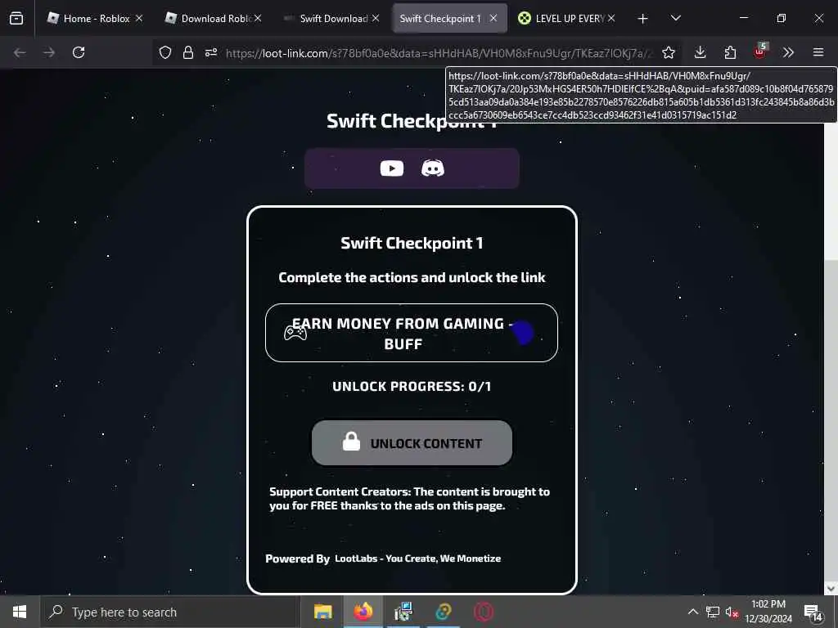Click the Type here to search box

pyautogui.click(x=169, y=612)
